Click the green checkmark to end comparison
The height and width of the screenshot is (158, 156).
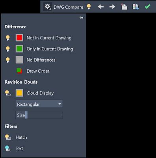(x=147, y=7)
